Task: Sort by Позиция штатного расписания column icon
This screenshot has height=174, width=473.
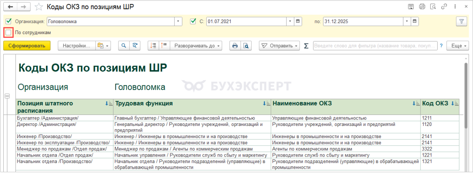Action: click(109, 104)
